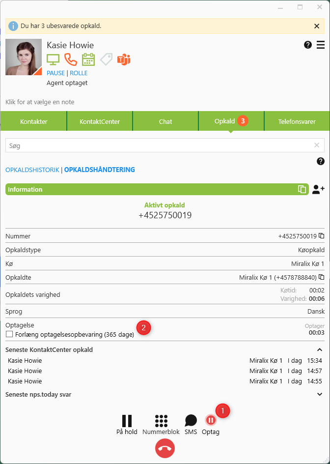Viewport: 330px width, 464px height.
Task: Click the computer monitor status icon
Action: coord(53,60)
